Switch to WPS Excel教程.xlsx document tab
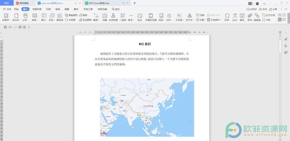The width and height of the screenshot is (290, 141). (106, 3)
